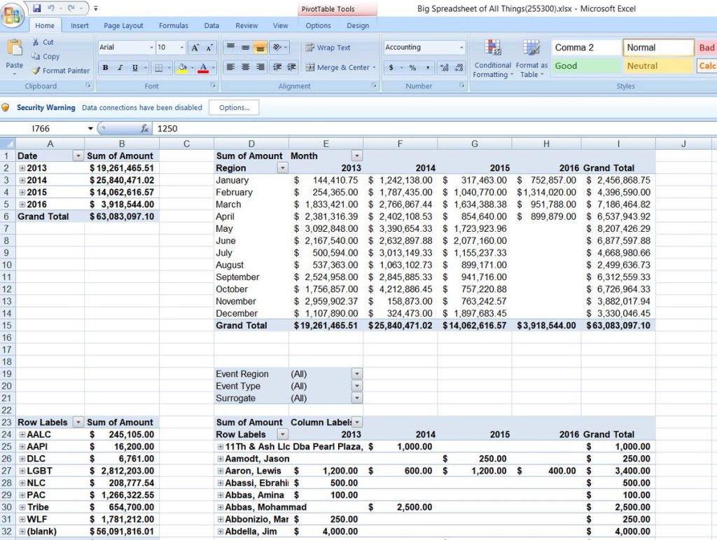Click the Merge & Center icon
The image size is (717, 540).
tap(310, 68)
